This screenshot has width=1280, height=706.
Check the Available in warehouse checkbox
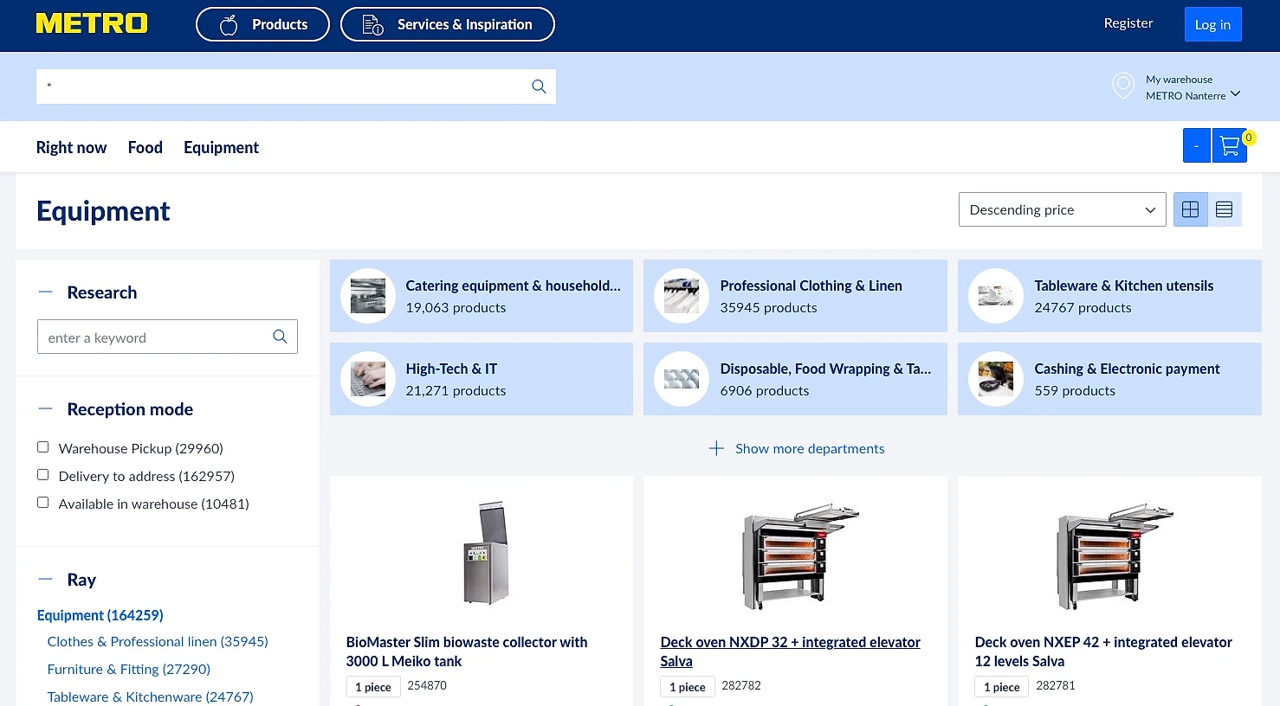click(42, 503)
